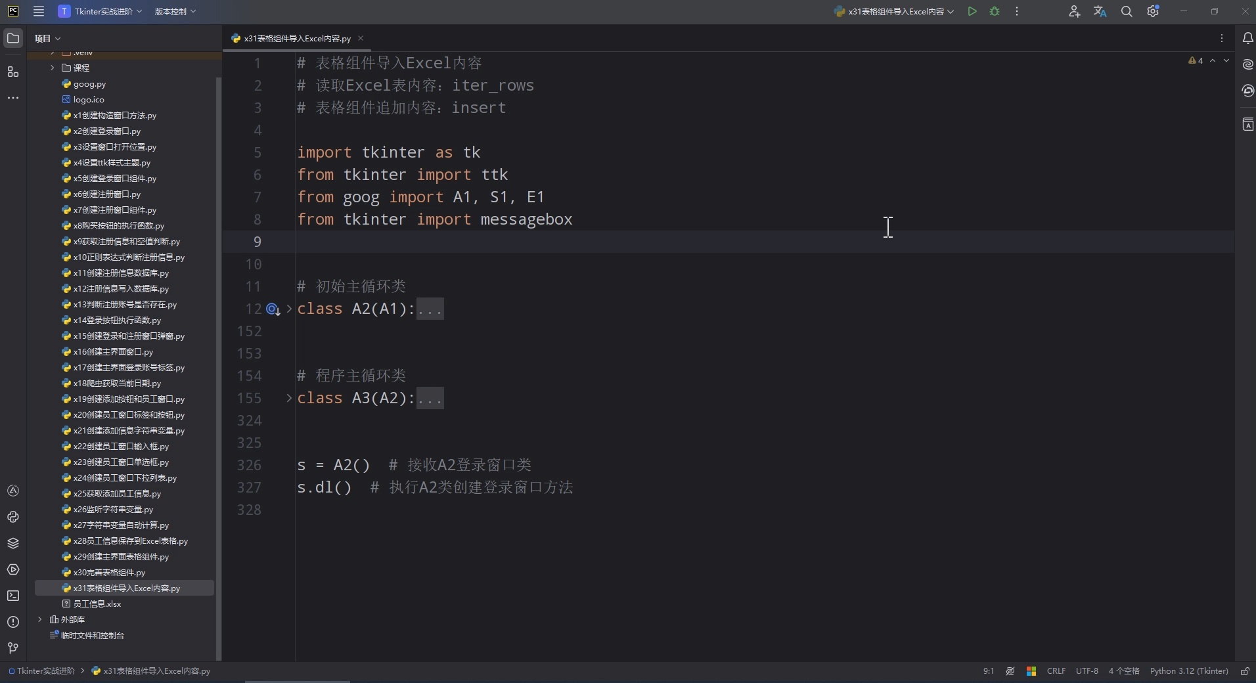Expand the folded class A2 block
This screenshot has width=1256, height=683.
tap(289, 309)
